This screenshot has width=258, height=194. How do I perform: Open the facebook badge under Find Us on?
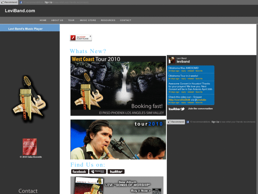coord(79,172)
